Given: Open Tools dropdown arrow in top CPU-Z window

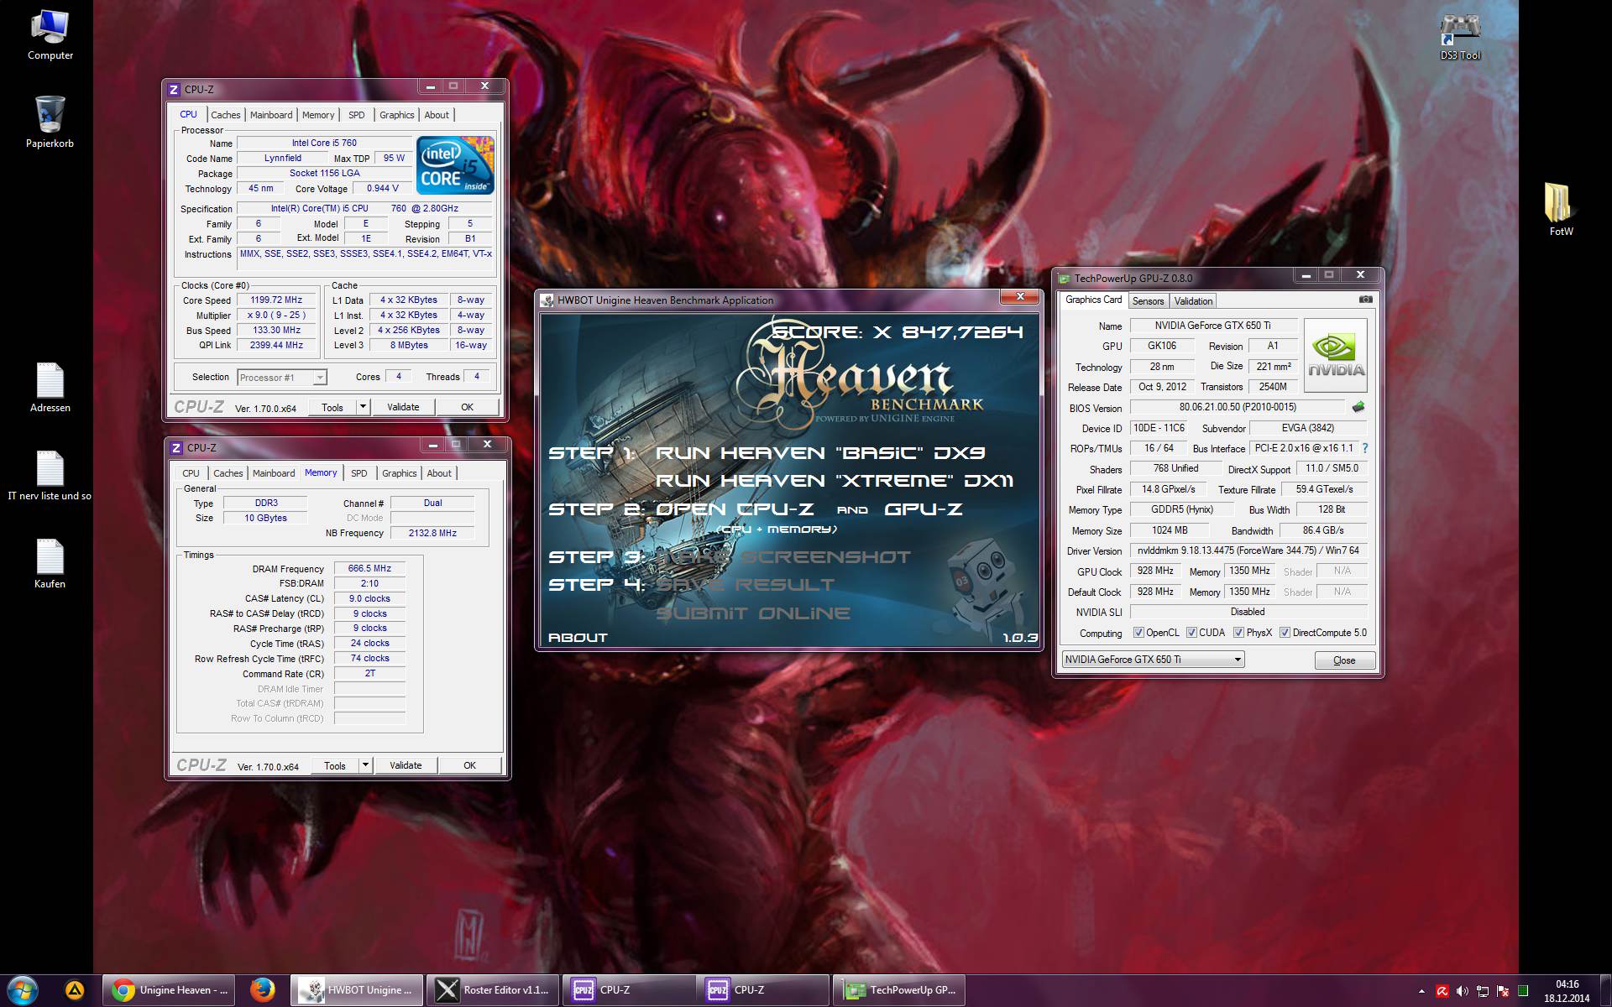Looking at the screenshot, I should point(363,407).
